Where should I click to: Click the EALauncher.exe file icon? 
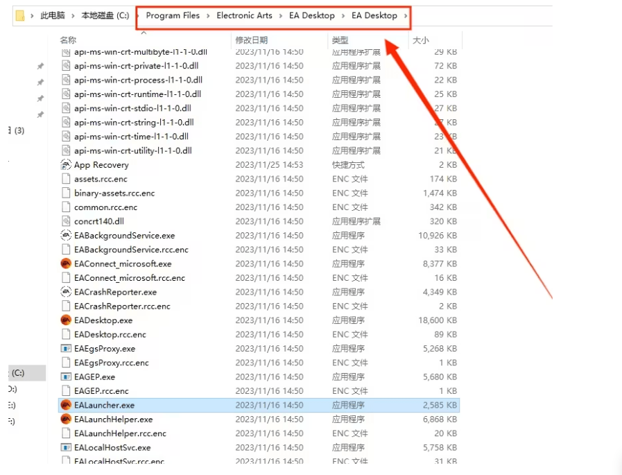click(66, 405)
